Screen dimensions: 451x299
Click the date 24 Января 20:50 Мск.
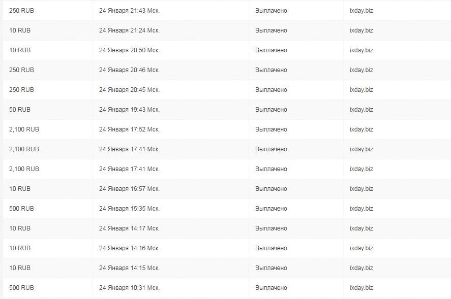click(x=129, y=50)
